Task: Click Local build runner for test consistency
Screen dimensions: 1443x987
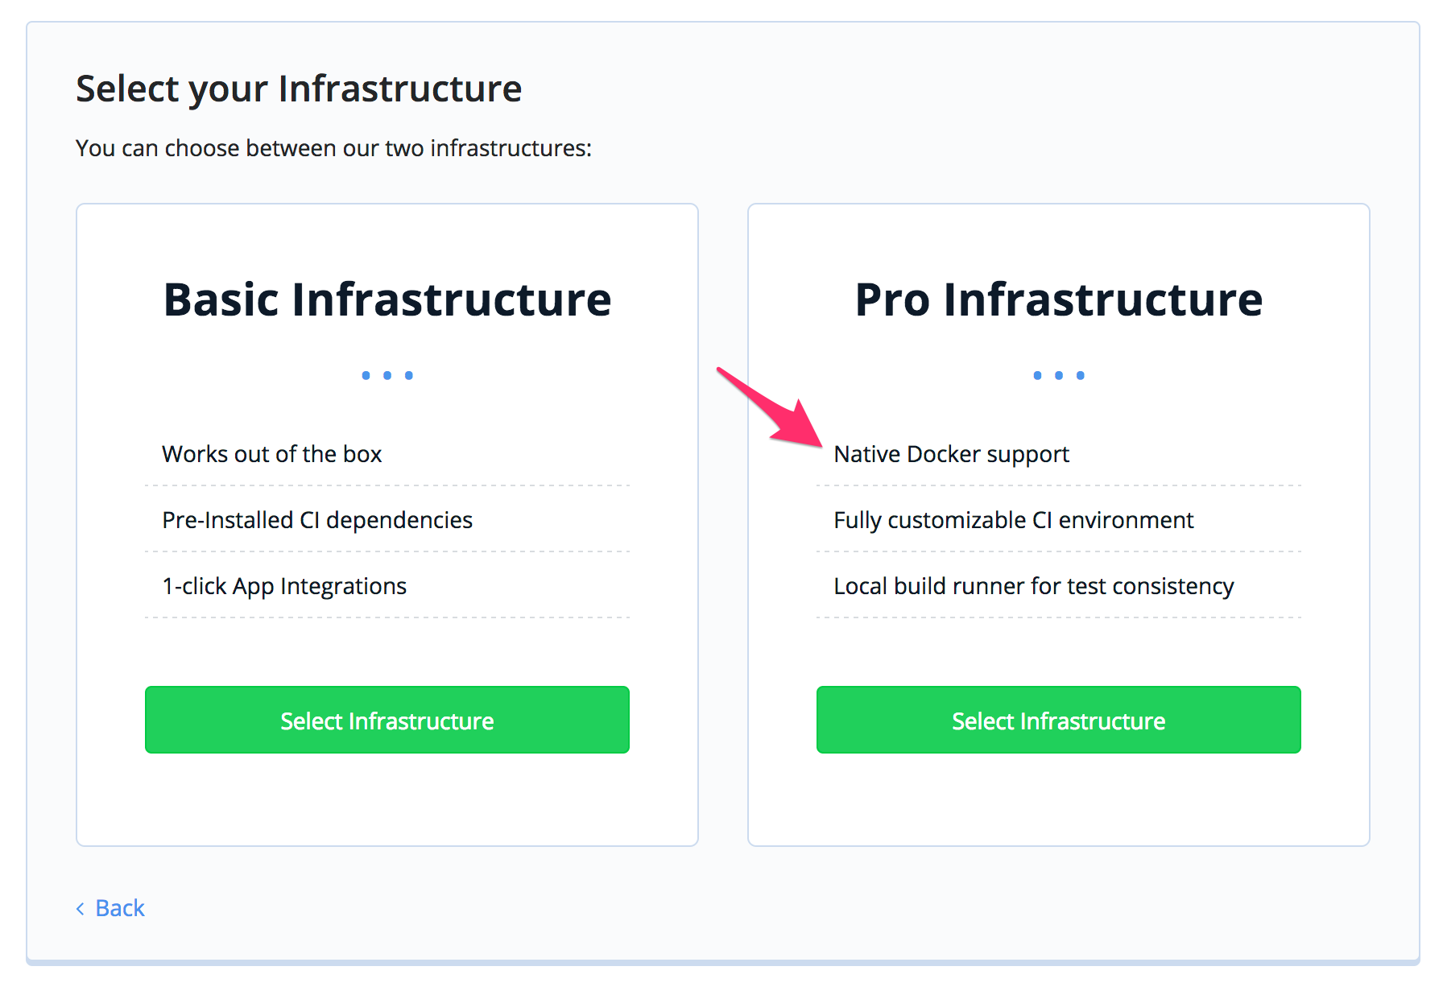Action: (1033, 586)
